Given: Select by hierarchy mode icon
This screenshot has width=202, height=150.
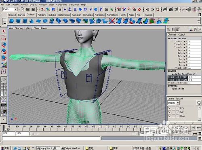Looking at the screenshot, I should click(x=43, y=9).
